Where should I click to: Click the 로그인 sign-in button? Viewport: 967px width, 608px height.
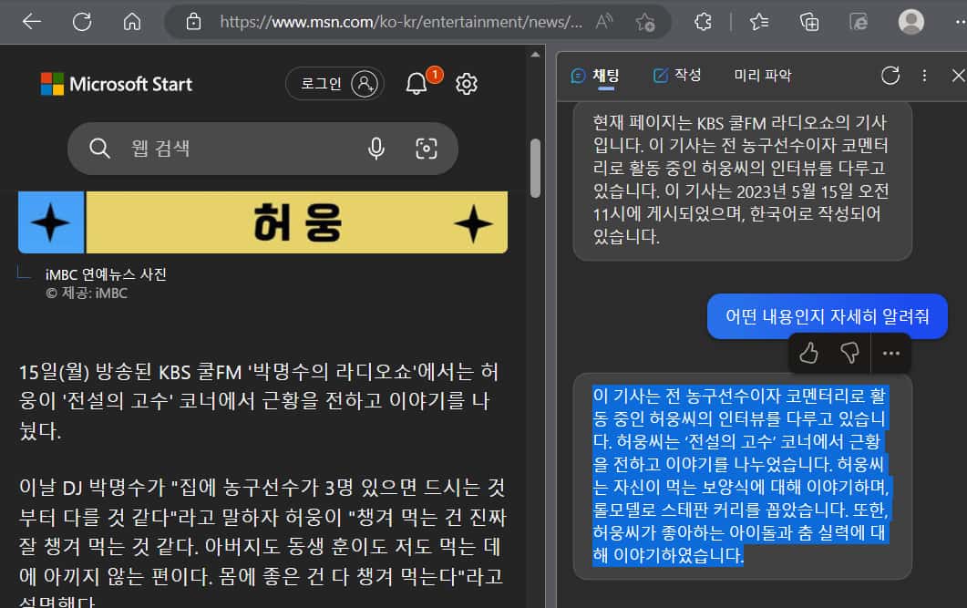pos(334,83)
